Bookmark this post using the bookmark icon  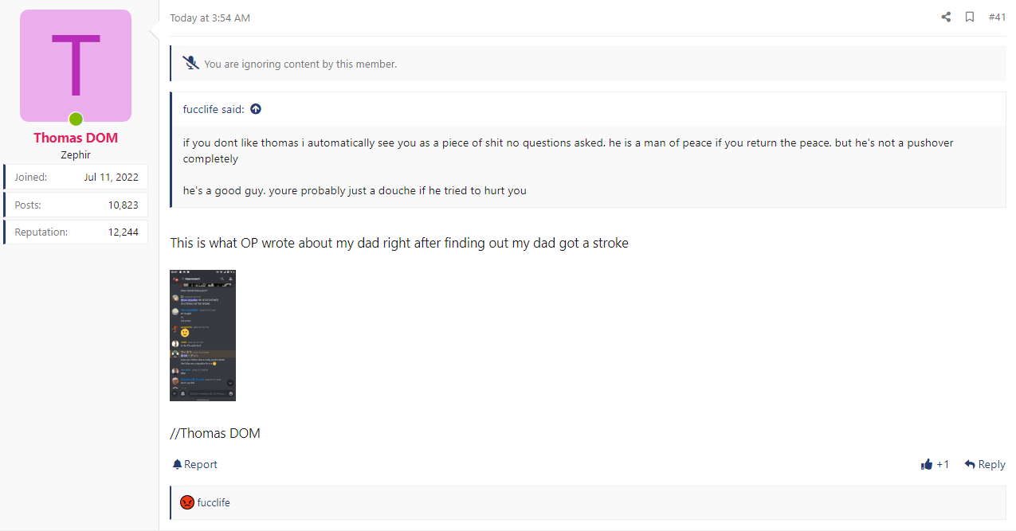click(970, 17)
